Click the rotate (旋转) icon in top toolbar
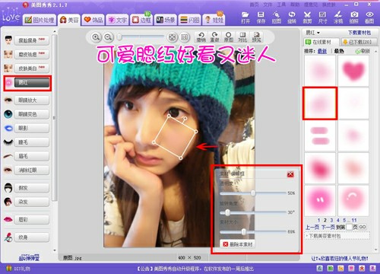Image resolution: width=380 pixels, height=274 pixels. click(x=292, y=18)
